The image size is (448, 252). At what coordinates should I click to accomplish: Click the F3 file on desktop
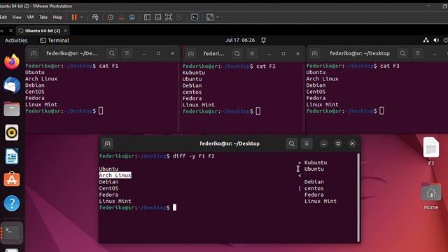pos(431,151)
